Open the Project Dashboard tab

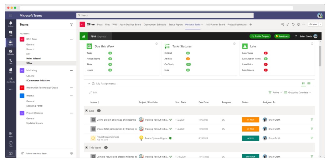(237, 24)
